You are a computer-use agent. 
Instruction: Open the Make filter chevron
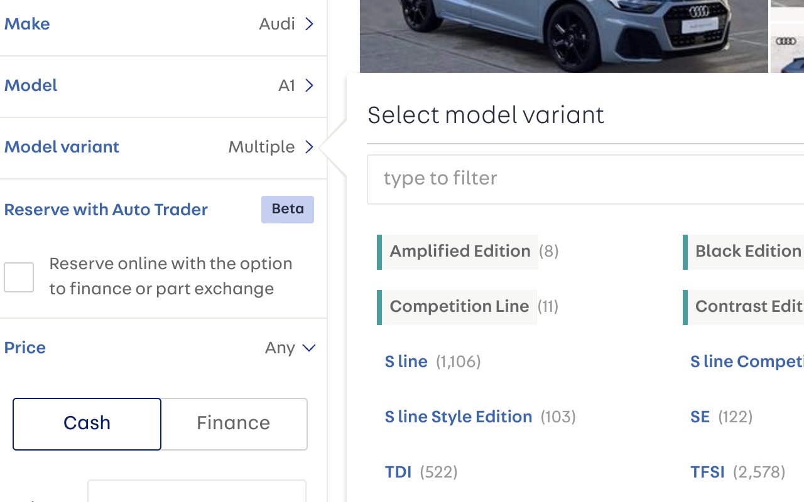coord(309,24)
